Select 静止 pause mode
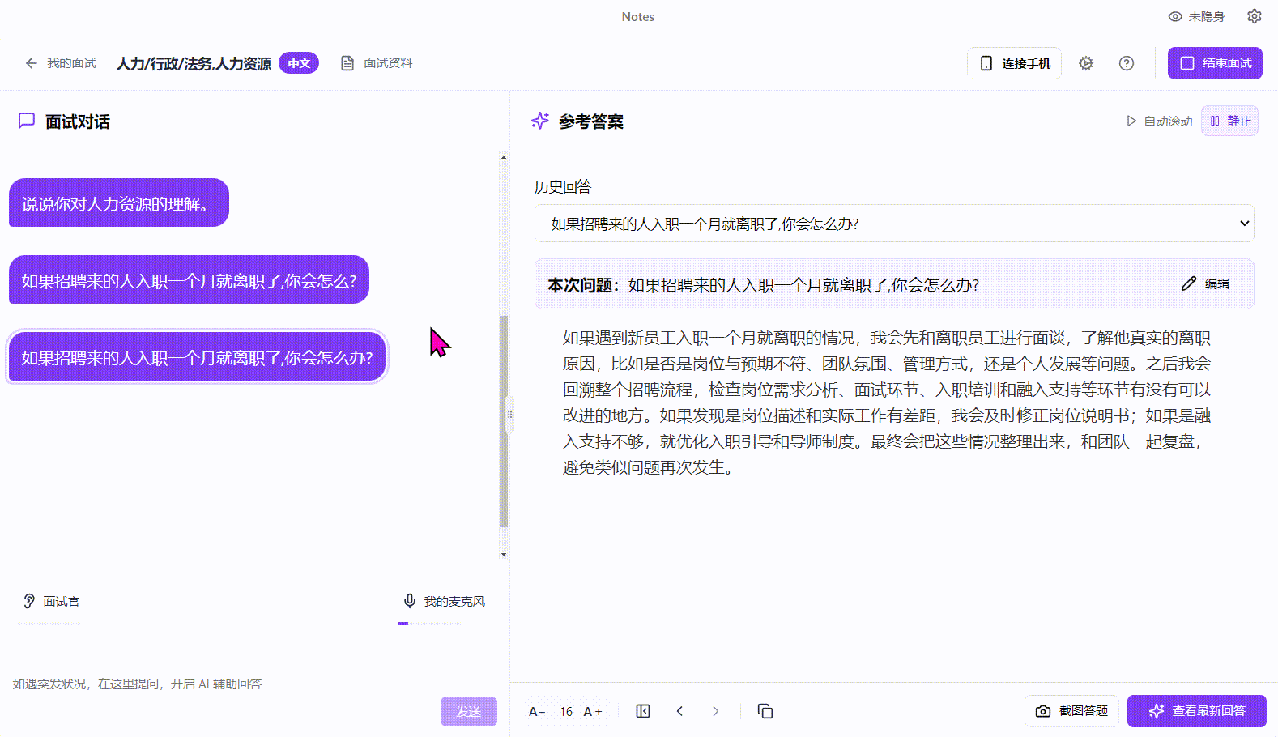The height and width of the screenshot is (737, 1278). point(1230,121)
